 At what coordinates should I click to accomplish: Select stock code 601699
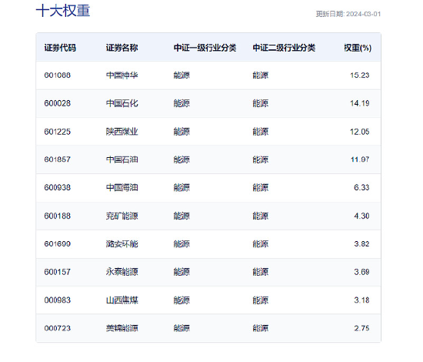tap(58, 244)
